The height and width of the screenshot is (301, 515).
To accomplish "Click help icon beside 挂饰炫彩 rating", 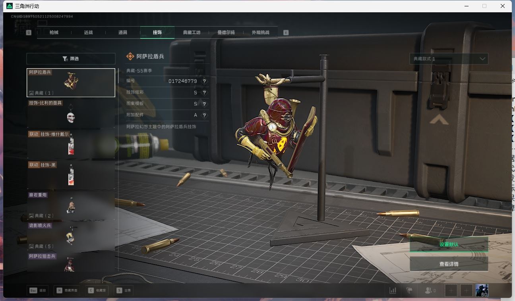I will [204, 93].
